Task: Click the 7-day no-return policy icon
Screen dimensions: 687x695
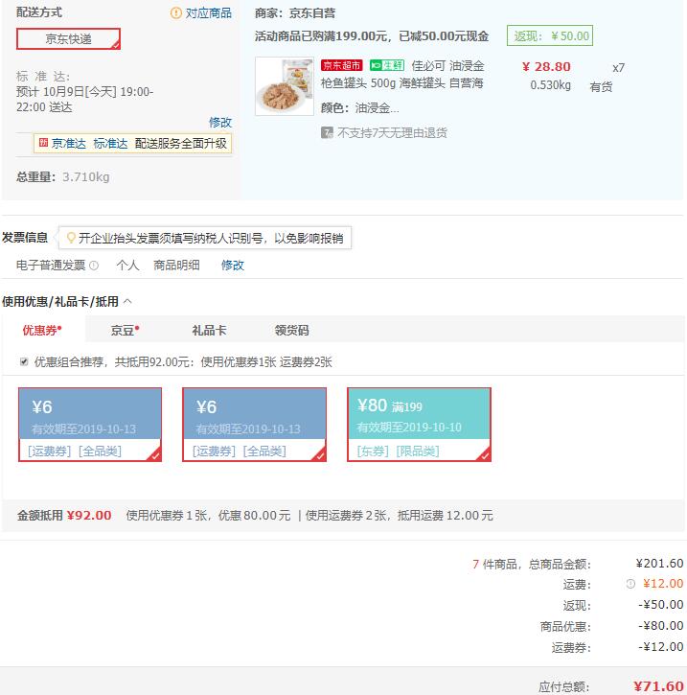Action: (x=327, y=132)
